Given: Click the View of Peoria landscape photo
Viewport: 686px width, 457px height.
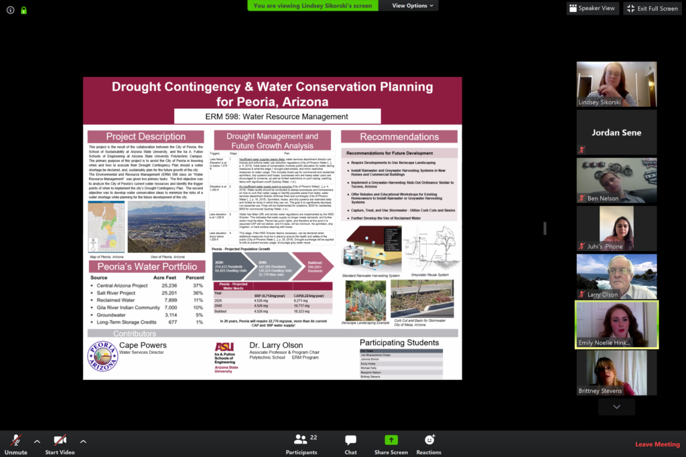Looking at the screenshot, I should pos(166,227).
